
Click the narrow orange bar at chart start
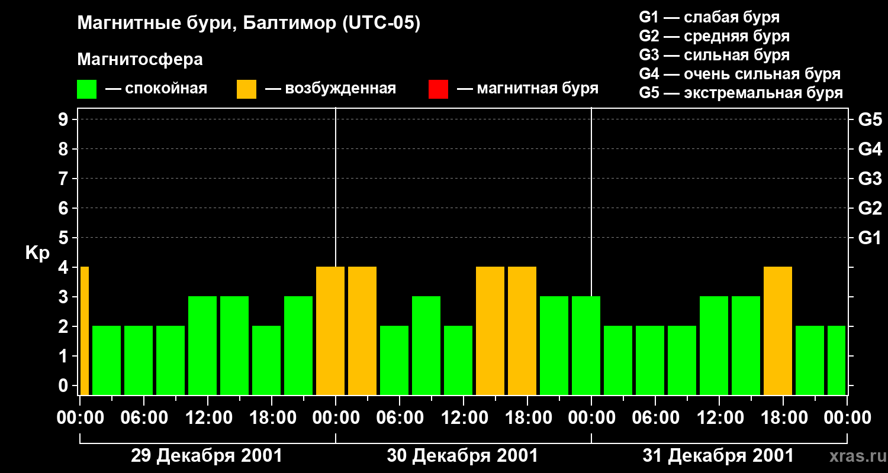click(84, 331)
